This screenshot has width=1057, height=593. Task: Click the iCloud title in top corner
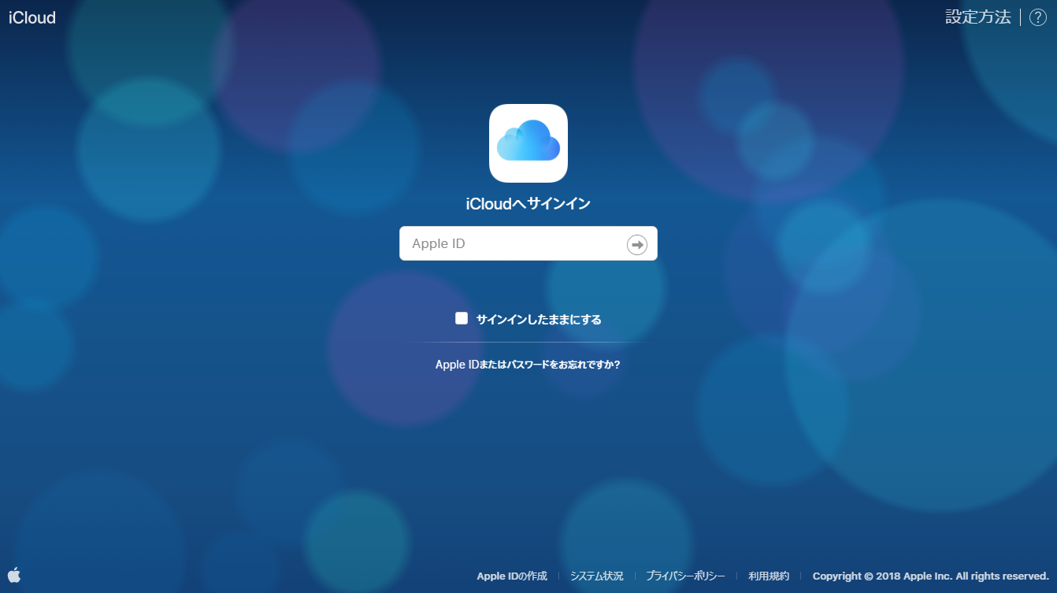[32, 17]
